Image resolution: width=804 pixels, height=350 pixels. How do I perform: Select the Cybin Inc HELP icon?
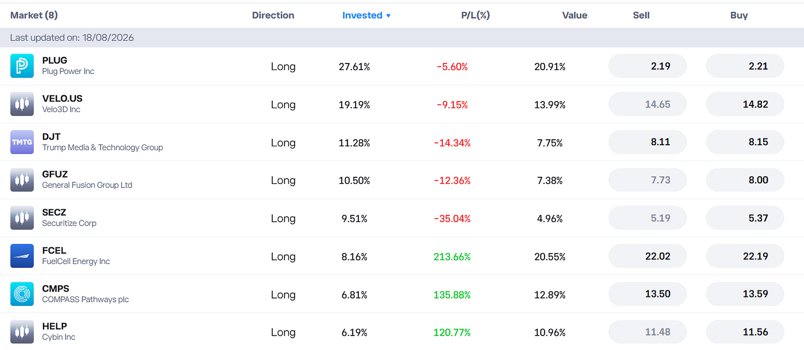pyautogui.click(x=22, y=332)
